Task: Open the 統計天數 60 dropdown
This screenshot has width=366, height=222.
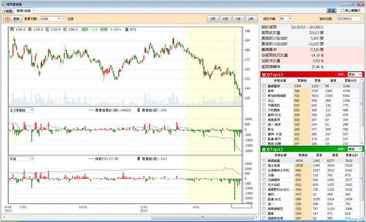Action: click(290, 18)
